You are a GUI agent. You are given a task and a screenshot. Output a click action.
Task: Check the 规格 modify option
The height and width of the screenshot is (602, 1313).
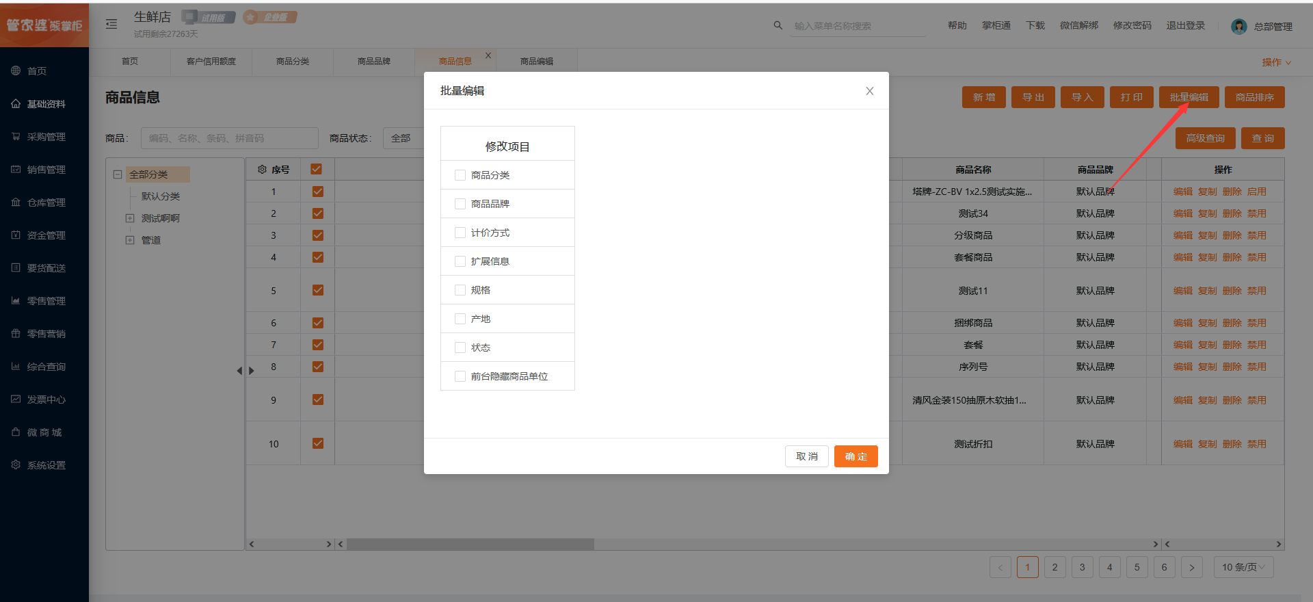(x=460, y=290)
